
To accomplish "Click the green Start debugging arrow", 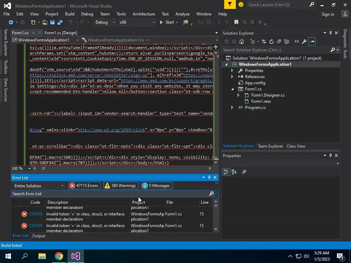I will click(x=161, y=22).
